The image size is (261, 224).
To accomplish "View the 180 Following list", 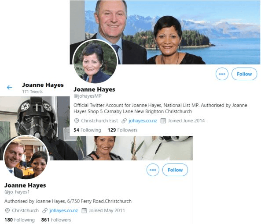I will click(20, 220).
